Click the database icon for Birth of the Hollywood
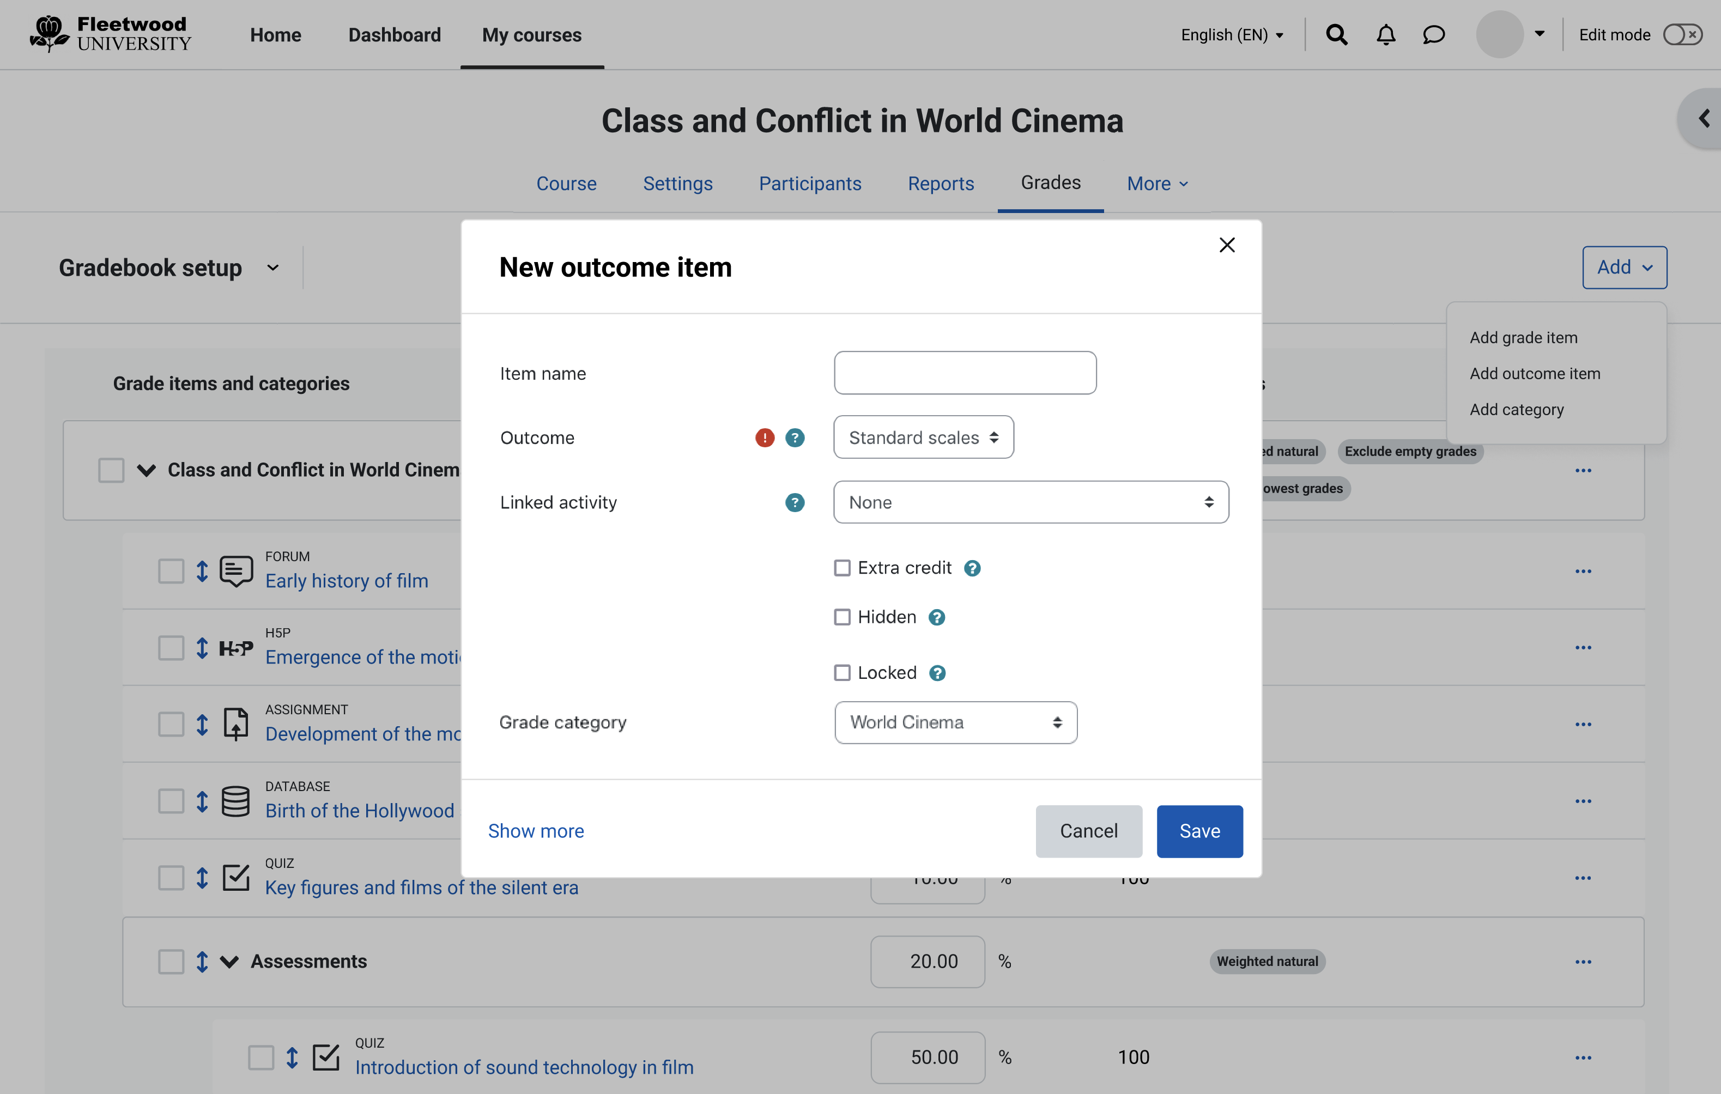This screenshot has width=1721, height=1094. tap(236, 801)
